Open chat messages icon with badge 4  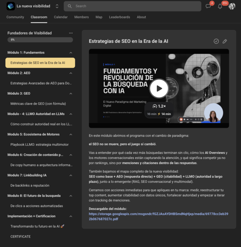[208, 6]
